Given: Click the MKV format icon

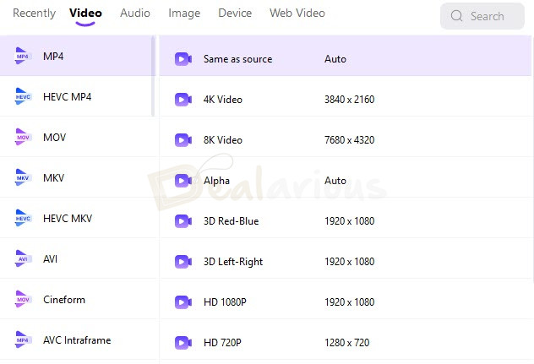Looking at the screenshot, I should (23, 177).
